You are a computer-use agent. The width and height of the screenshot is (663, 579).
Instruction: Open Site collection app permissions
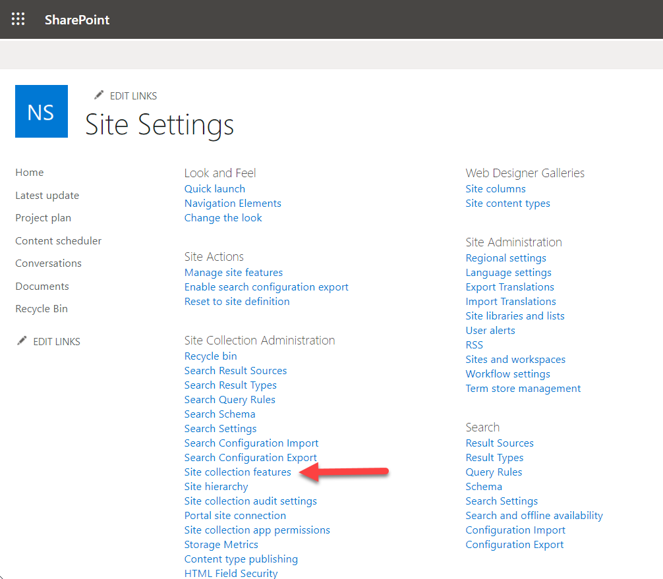point(257,530)
